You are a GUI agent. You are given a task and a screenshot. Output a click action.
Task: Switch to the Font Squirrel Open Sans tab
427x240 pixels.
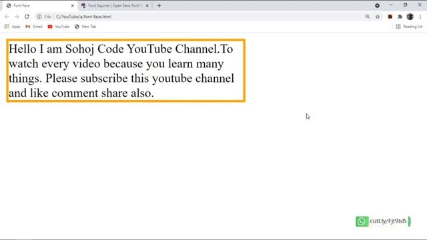[x=114, y=5]
